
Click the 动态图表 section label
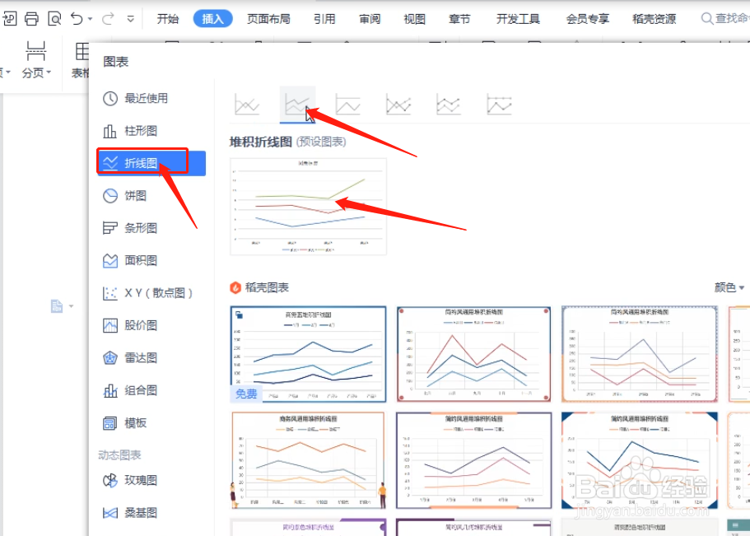119,455
